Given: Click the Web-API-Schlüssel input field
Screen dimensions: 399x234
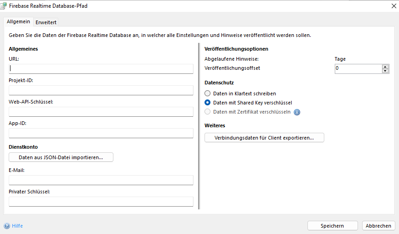Looking at the screenshot, I should (101, 112).
